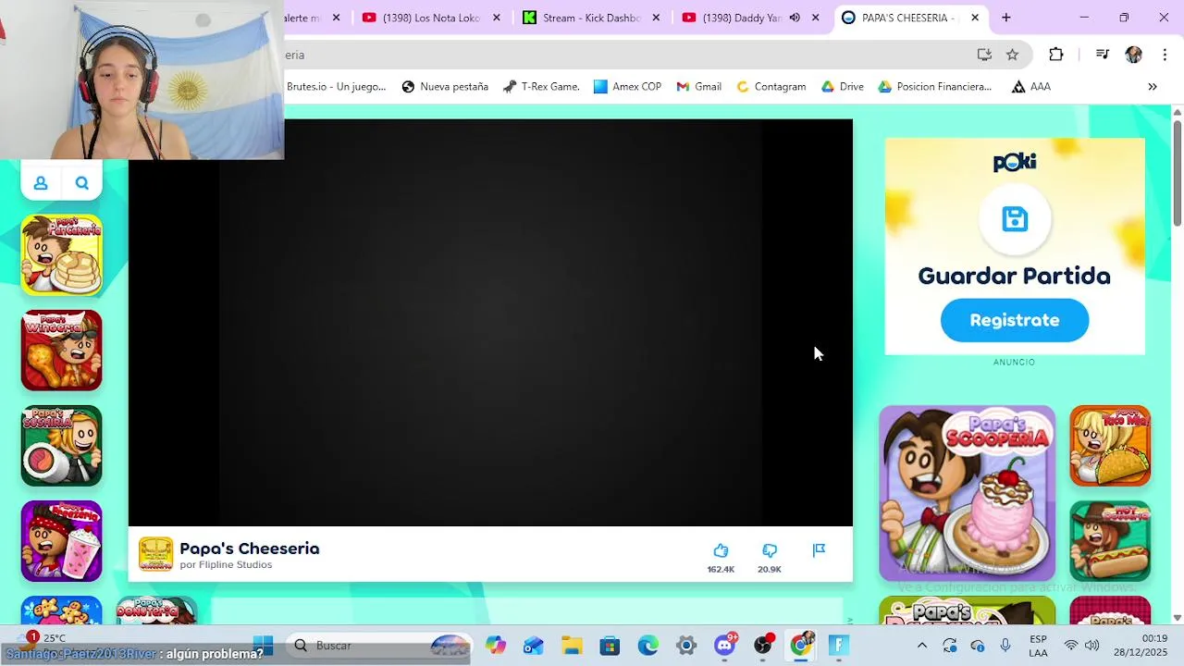Open Nueva pestaña bookmark
Image resolution: width=1184 pixels, height=666 pixels.
point(445,87)
